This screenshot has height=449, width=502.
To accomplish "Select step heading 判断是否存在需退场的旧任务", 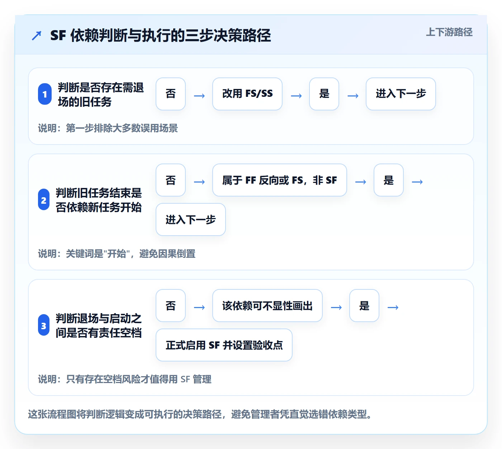I will coord(101,94).
